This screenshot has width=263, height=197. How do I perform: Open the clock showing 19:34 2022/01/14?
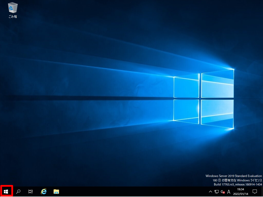[x=241, y=192]
